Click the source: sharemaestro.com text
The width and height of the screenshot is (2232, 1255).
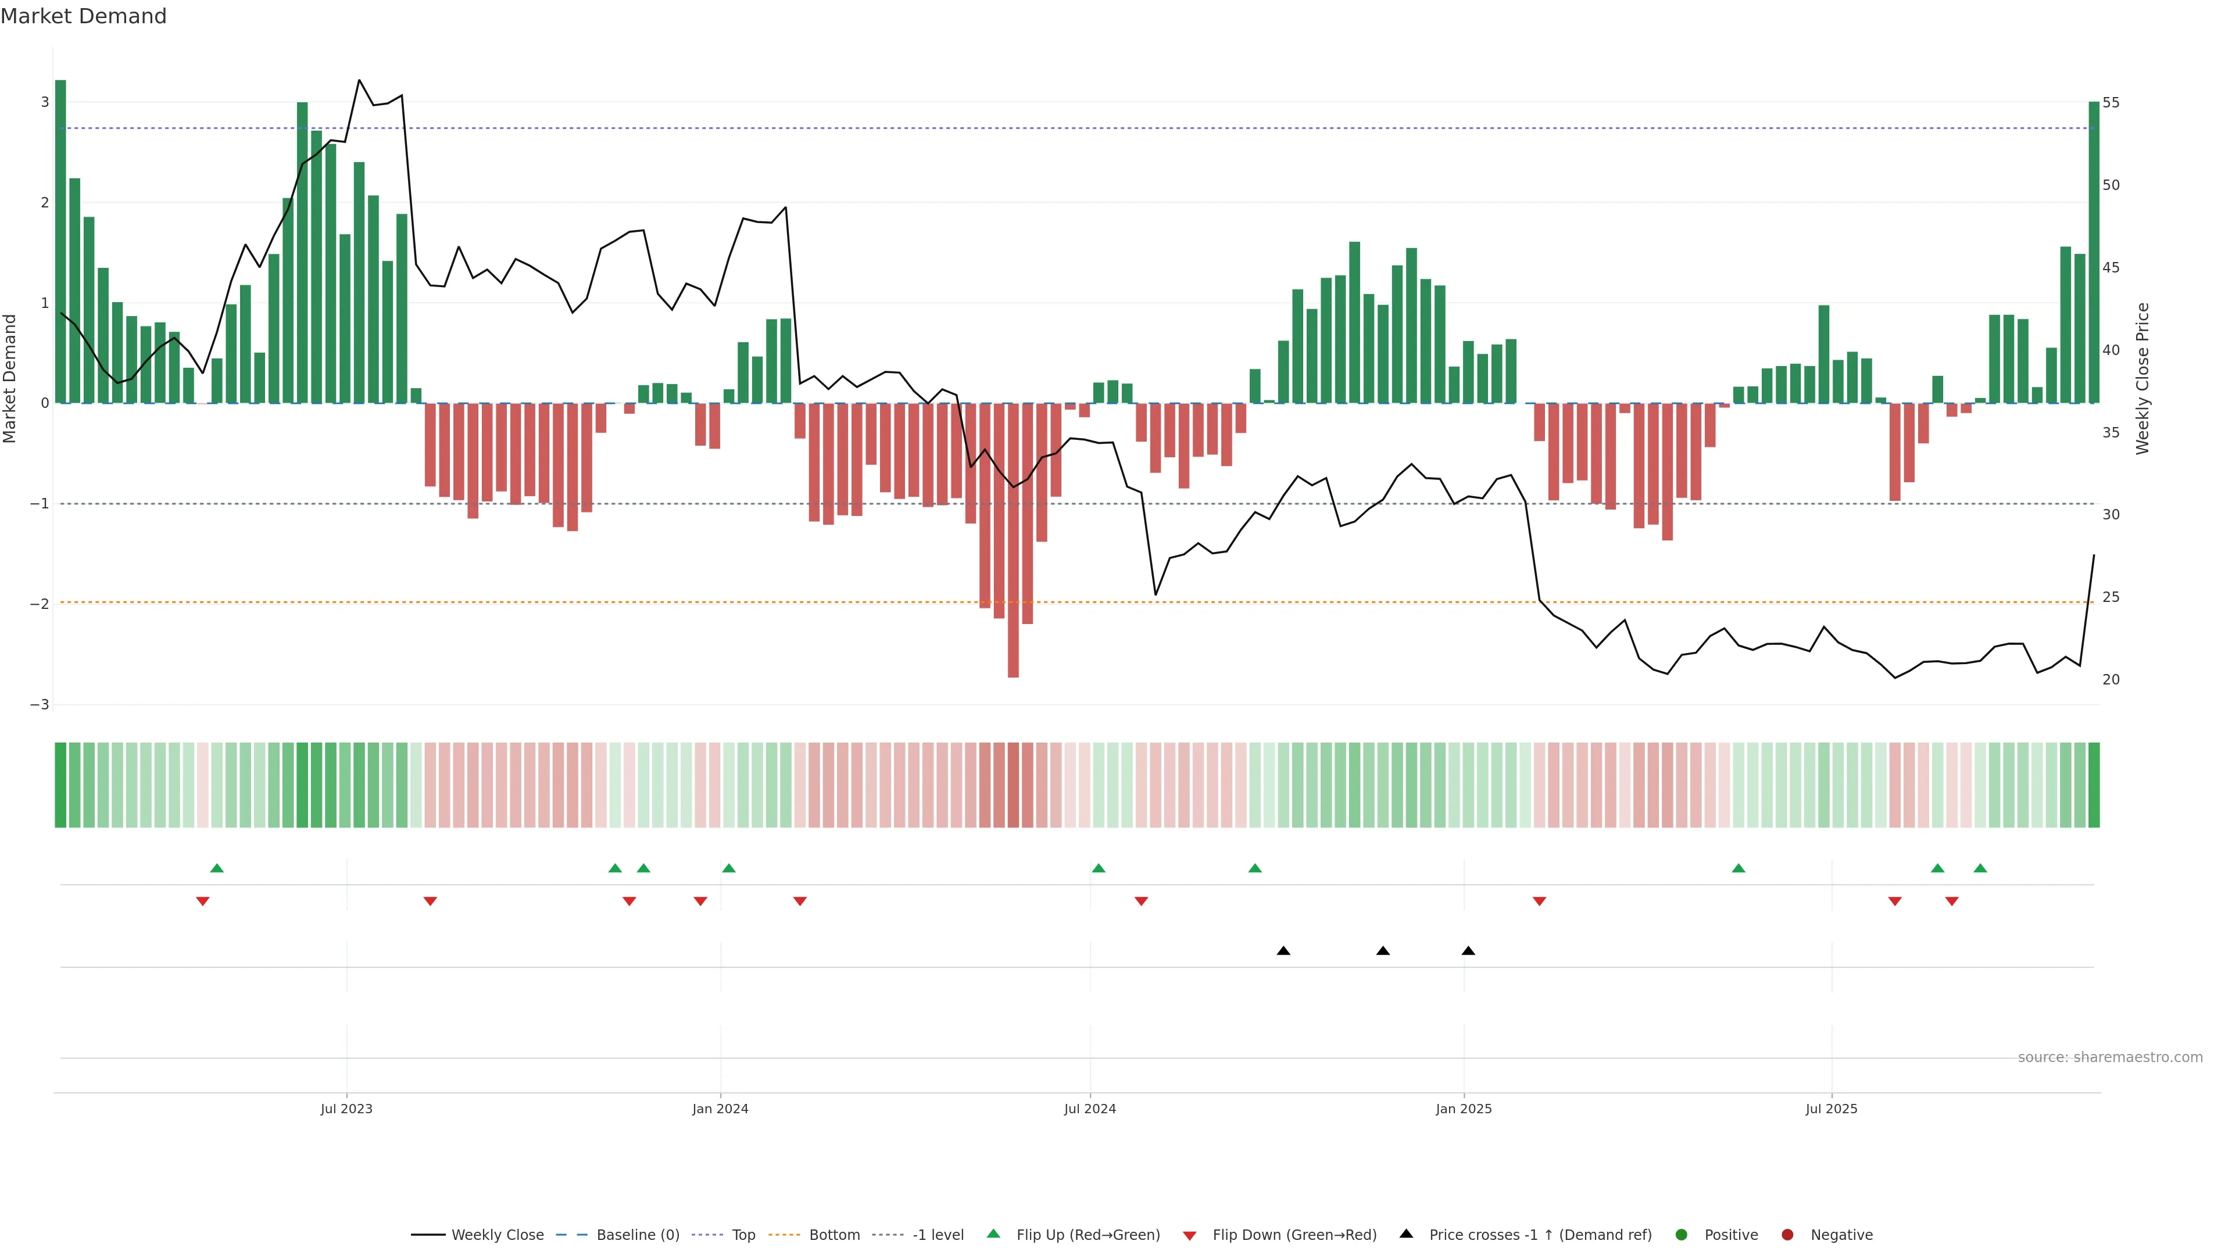2110,1057
